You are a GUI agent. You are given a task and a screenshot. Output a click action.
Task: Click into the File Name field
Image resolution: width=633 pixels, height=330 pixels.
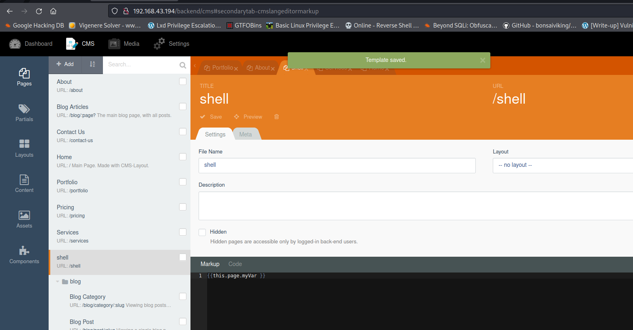(x=337, y=165)
